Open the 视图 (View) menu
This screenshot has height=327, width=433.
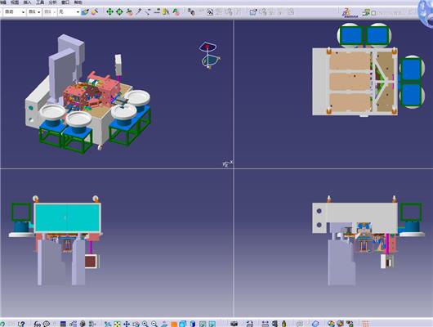point(15,2)
